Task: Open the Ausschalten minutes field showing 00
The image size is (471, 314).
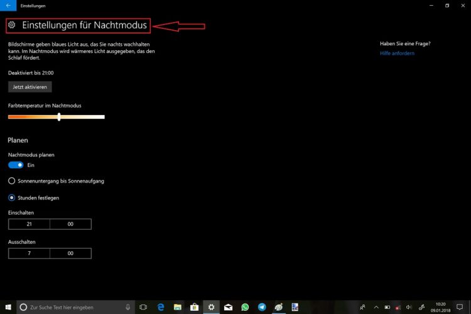Action: coord(70,253)
